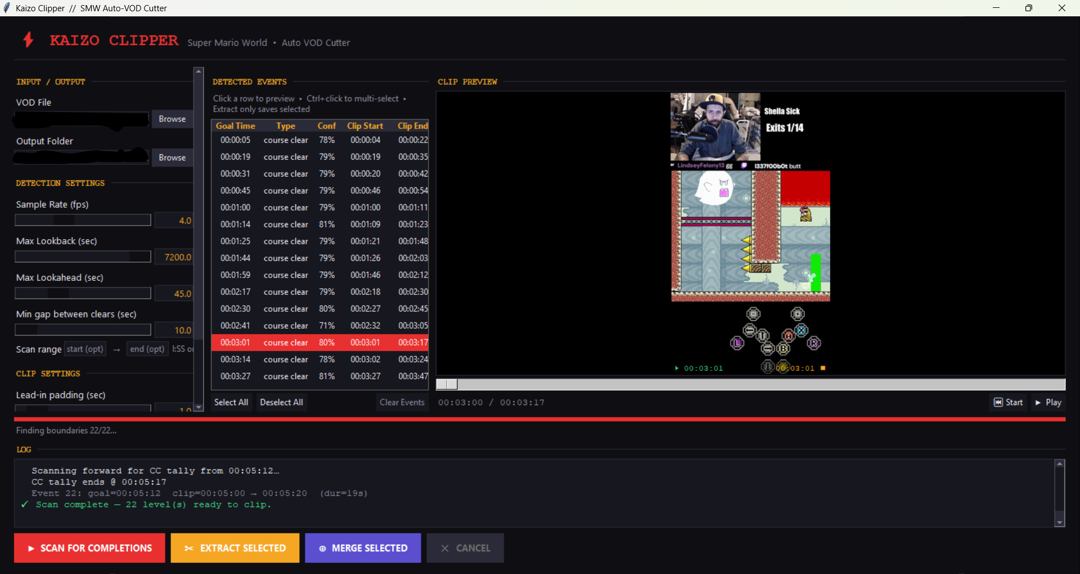Adjust the Sample Rate slider
The image size is (1080, 574).
(83, 219)
